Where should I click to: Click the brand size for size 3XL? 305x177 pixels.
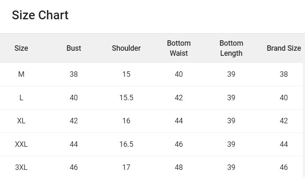tap(284, 167)
